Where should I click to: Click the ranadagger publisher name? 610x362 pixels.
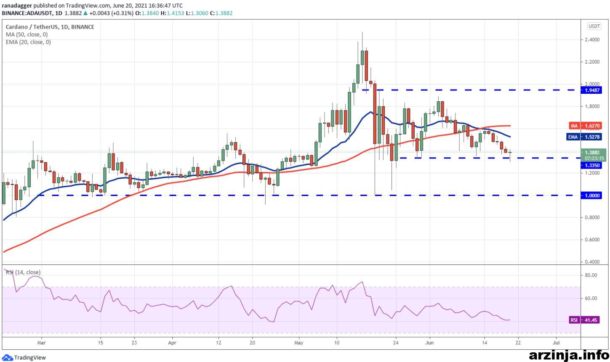pos(17,5)
